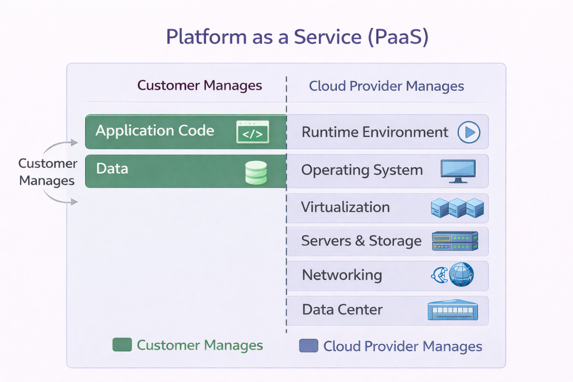Click the blue Cloud Provider Manages swatch

pos(308,346)
